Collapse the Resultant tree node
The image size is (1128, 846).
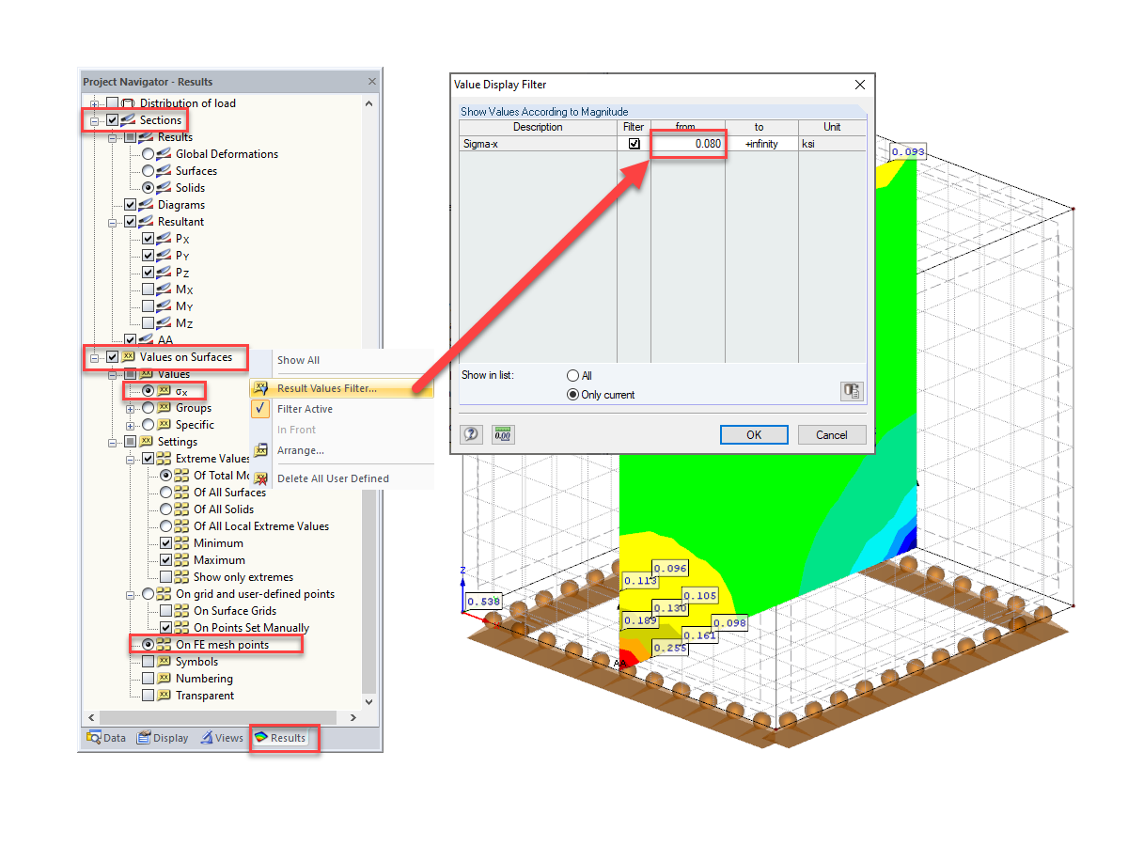(112, 222)
